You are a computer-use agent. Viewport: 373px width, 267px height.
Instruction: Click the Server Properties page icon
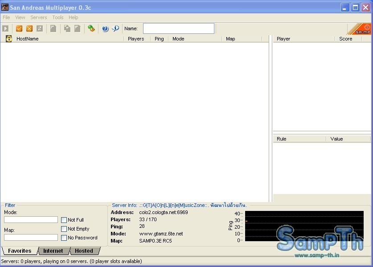pyautogui.click(x=77, y=29)
